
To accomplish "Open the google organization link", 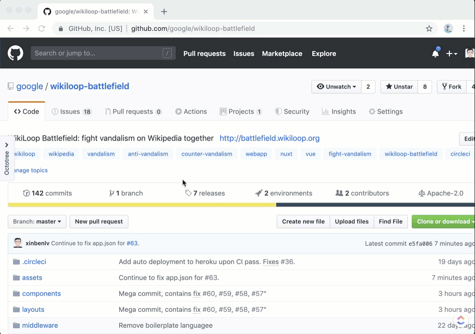I will click(x=30, y=86).
